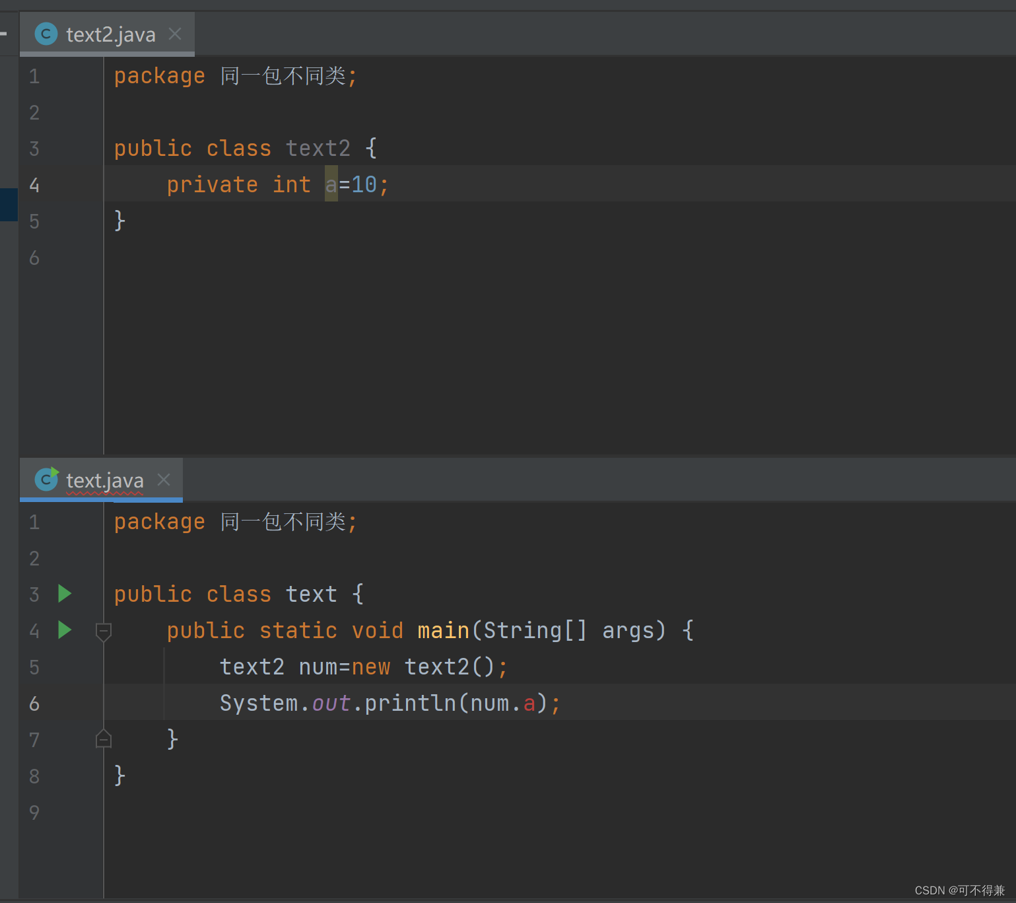
Task: Click line number 4 in text2.java gutter
Action: [34, 185]
